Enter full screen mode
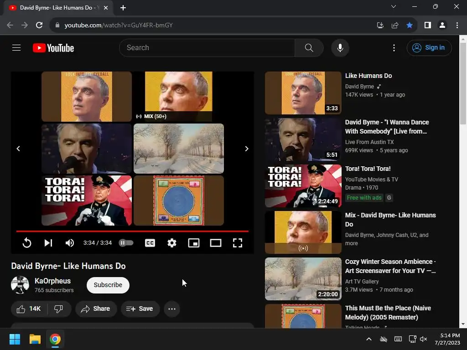Viewport: 467px width, 350px height. [237, 243]
